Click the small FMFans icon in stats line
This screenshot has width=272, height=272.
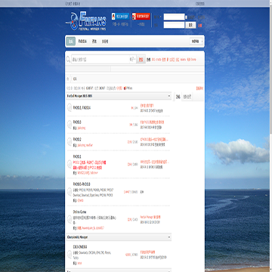pos(125,88)
